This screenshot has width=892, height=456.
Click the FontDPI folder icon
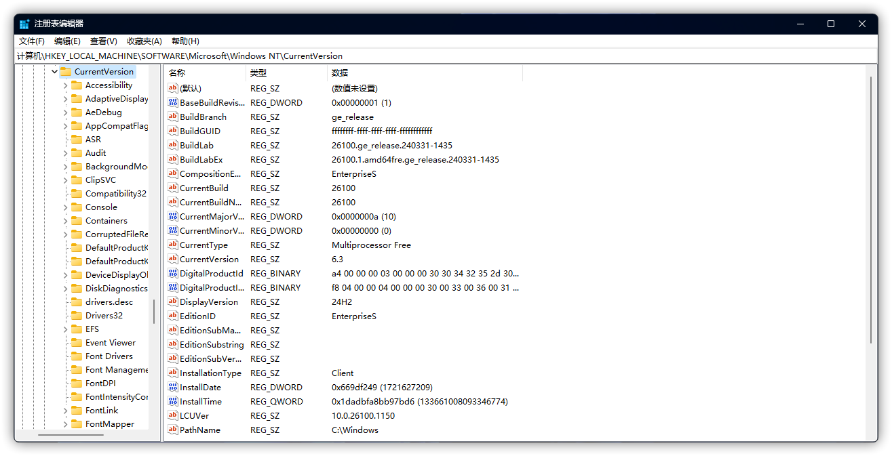77,383
